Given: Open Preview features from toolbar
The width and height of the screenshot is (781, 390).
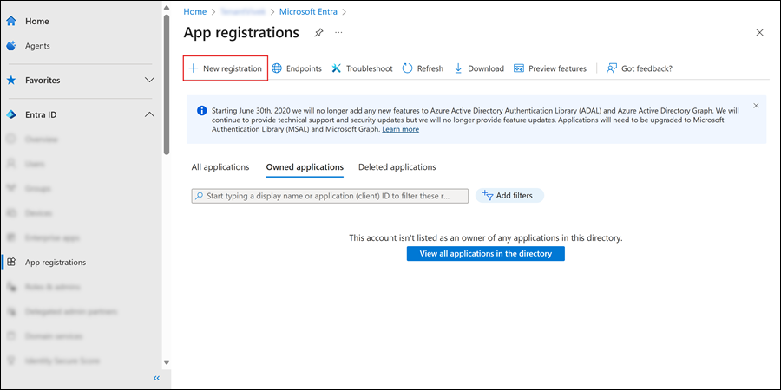Looking at the screenshot, I should pos(550,68).
